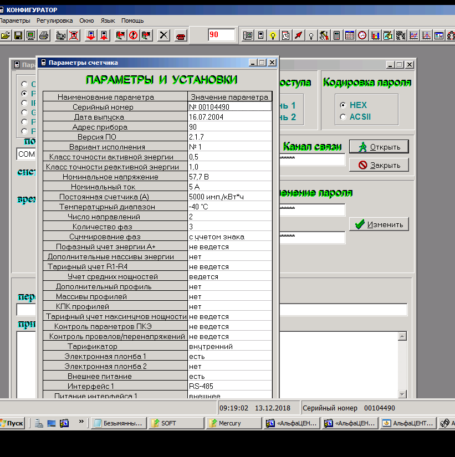Image resolution: width=455 pixels, height=457 pixels.
Task: Switch to the SOFT taskbar window
Action: 176,423
